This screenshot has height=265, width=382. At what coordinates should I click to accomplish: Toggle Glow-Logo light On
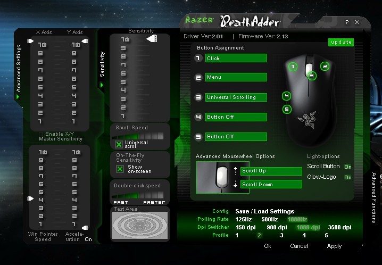(347, 178)
